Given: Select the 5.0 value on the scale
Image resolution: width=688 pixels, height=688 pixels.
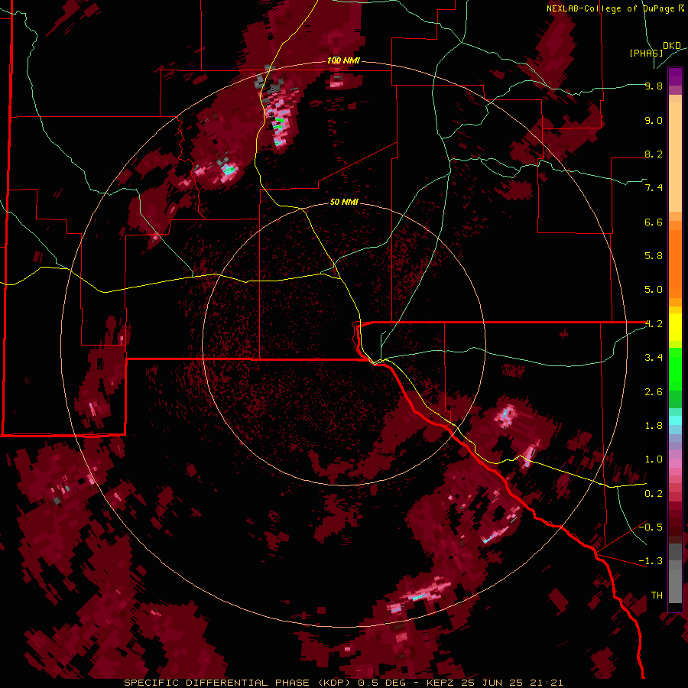Looking at the screenshot, I should pos(654,290).
